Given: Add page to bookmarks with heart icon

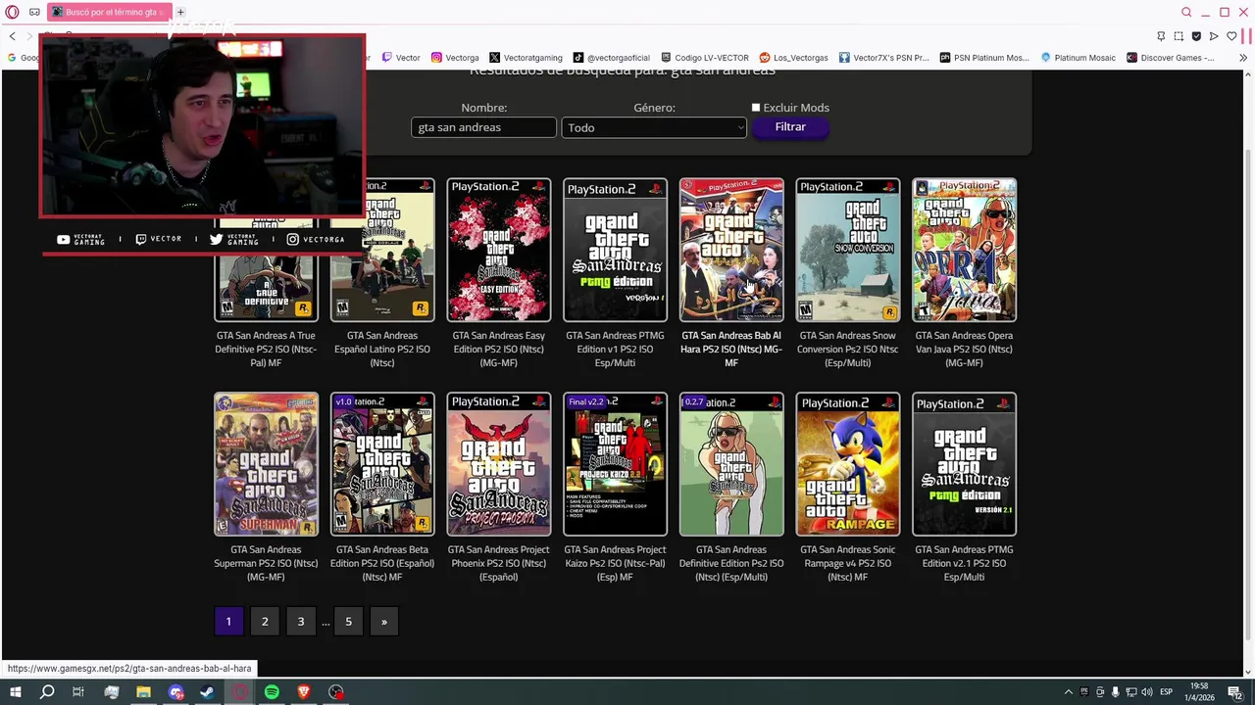Looking at the screenshot, I should point(1231,36).
